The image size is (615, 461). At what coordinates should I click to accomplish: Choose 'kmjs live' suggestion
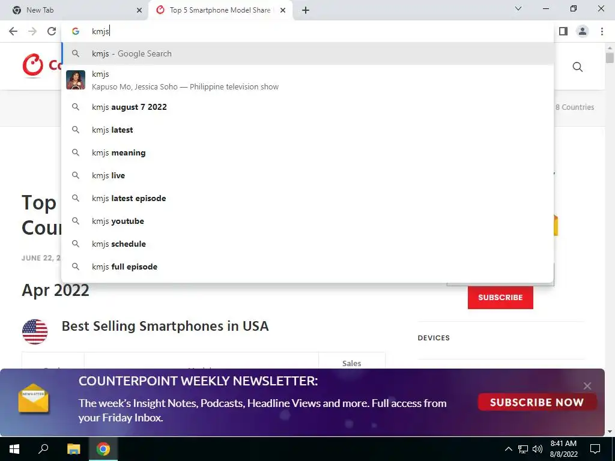pyautogui.click(x=308, y=175)
